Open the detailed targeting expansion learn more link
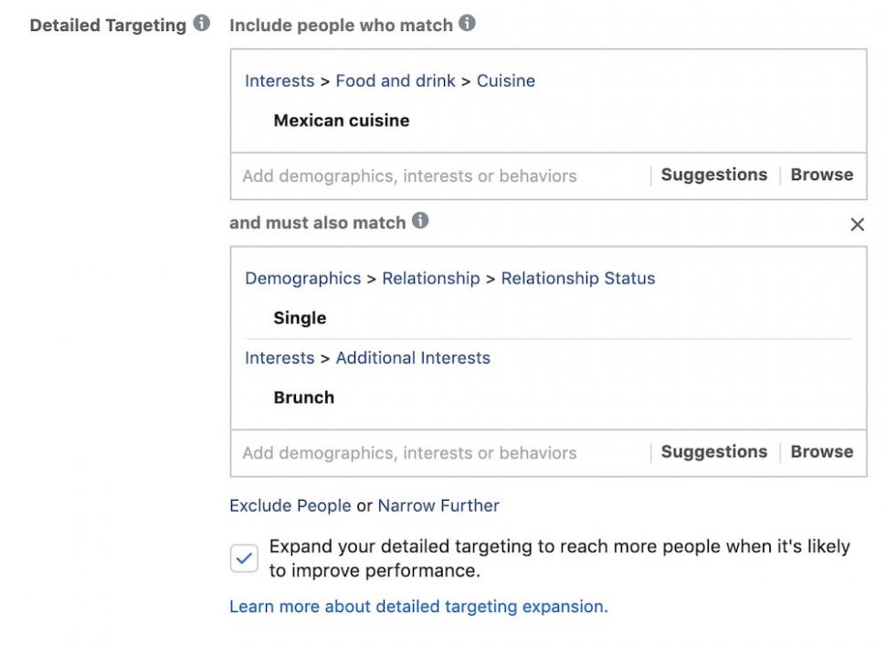 [417, 606]
